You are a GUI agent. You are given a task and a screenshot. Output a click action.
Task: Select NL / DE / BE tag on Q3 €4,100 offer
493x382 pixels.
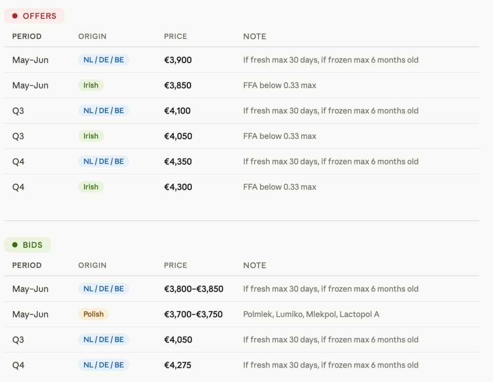(x=104, y=111)
